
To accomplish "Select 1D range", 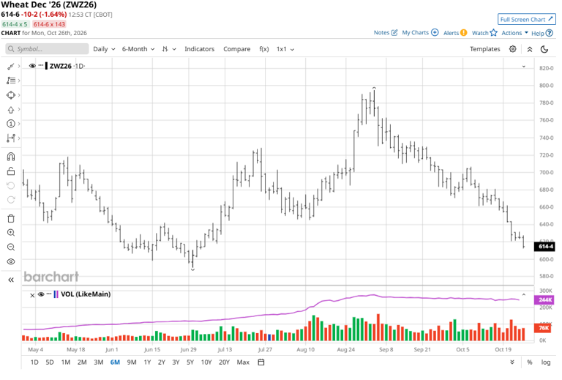I will 34,362.
